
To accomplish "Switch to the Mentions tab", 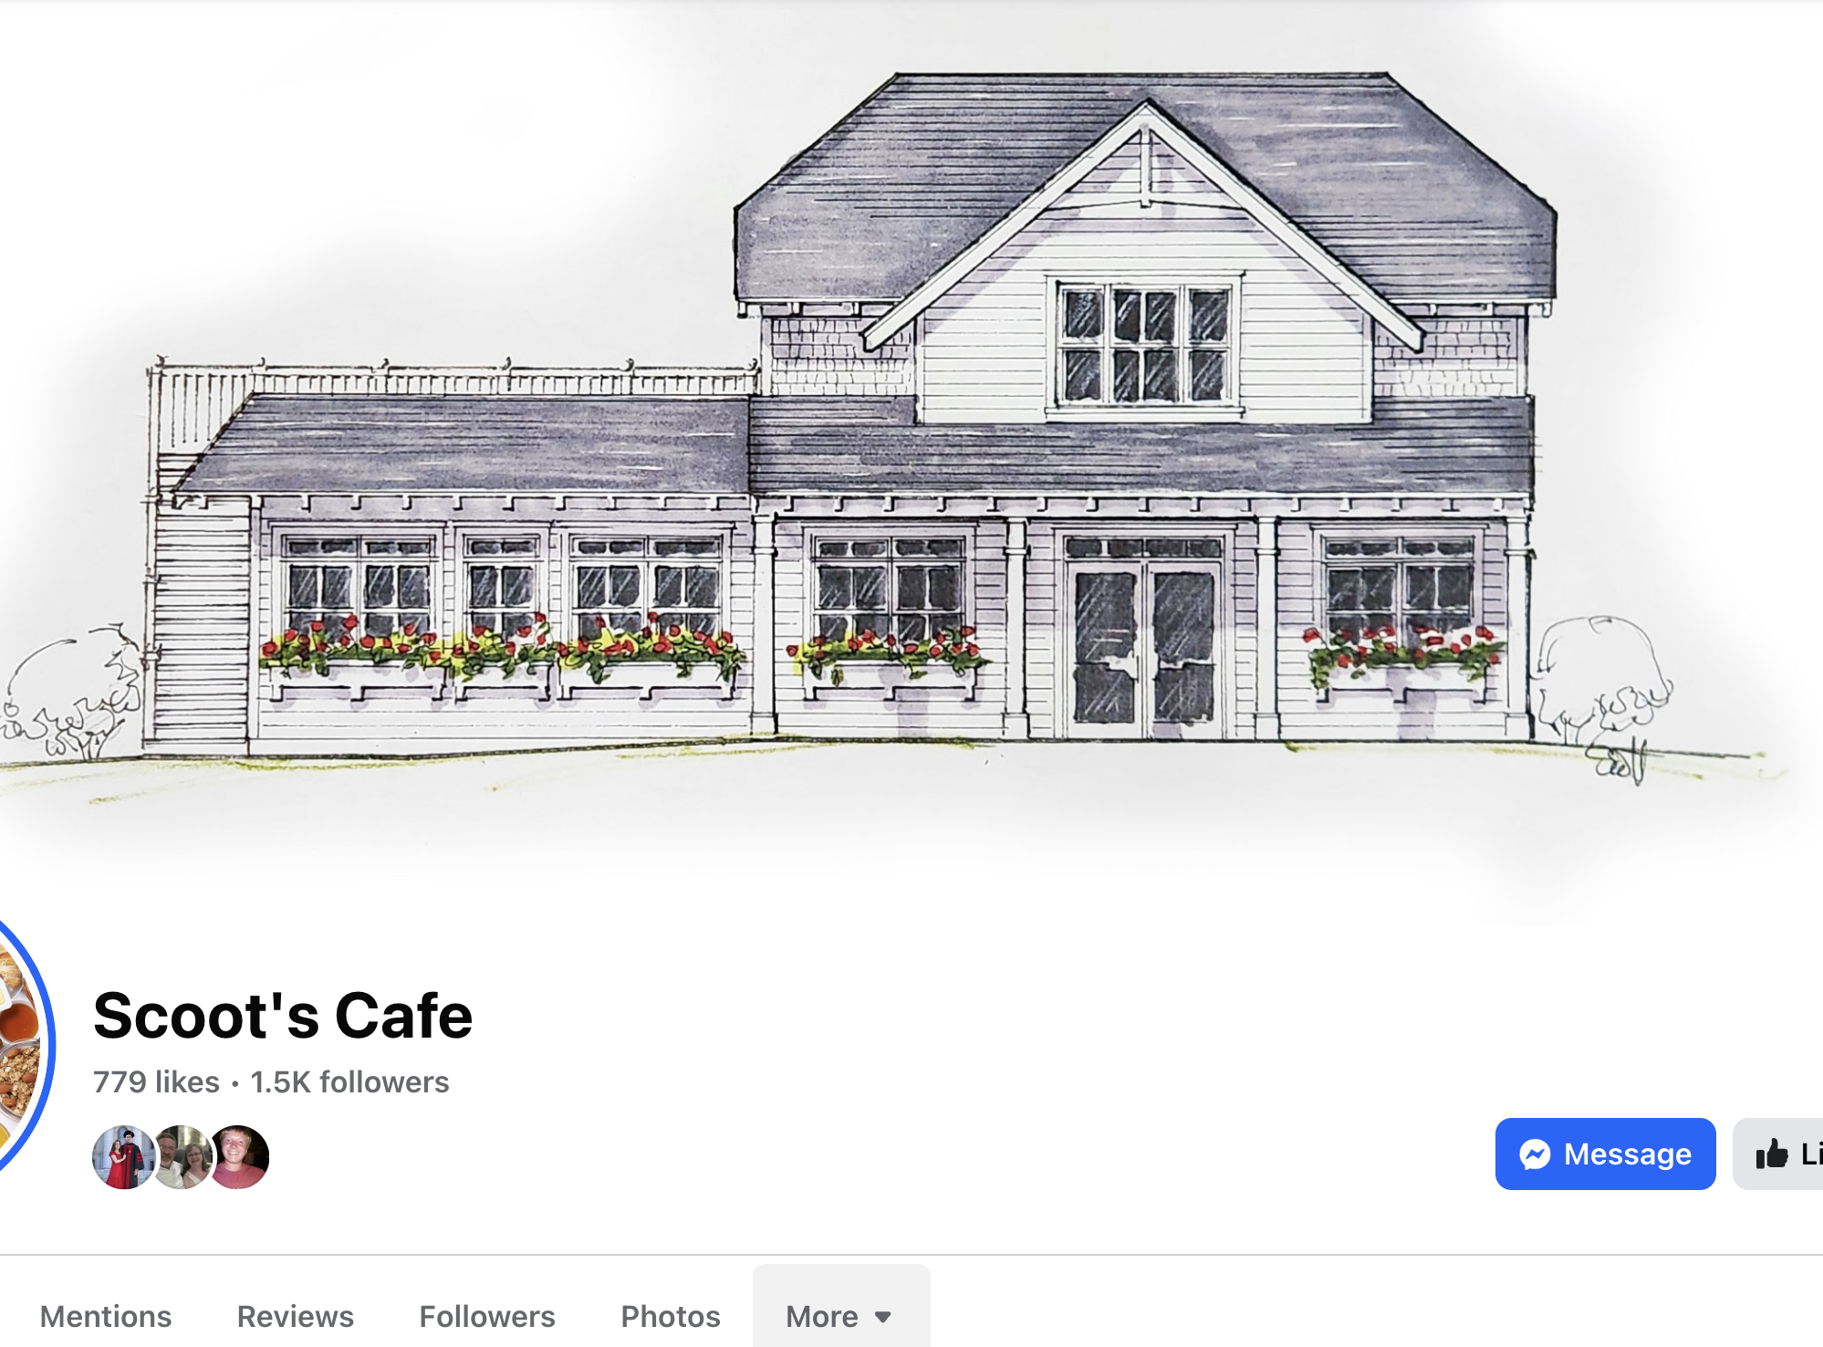I will point(106,1316).
